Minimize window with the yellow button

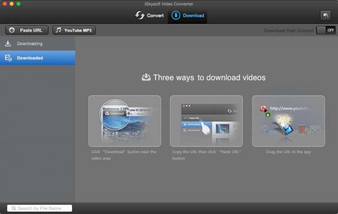(12, 4)
